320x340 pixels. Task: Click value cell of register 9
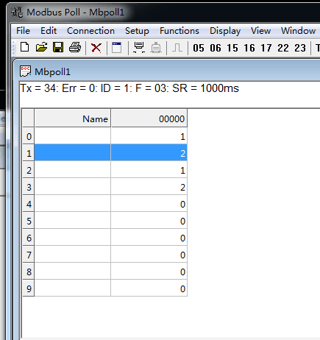(x=149, y=288)
